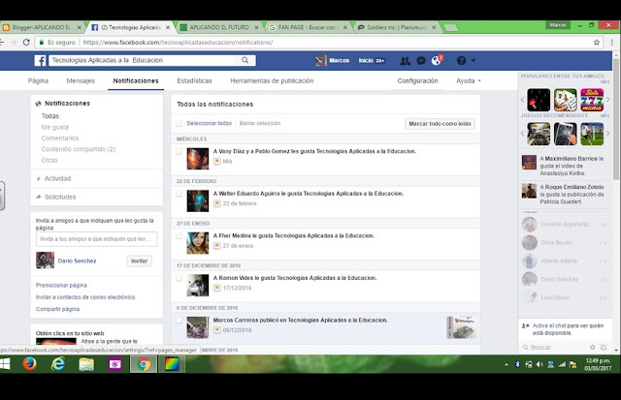The image size is (621, 400).
Task: Check the Ramon Vides notification checkbox
Action: point(179,278)
